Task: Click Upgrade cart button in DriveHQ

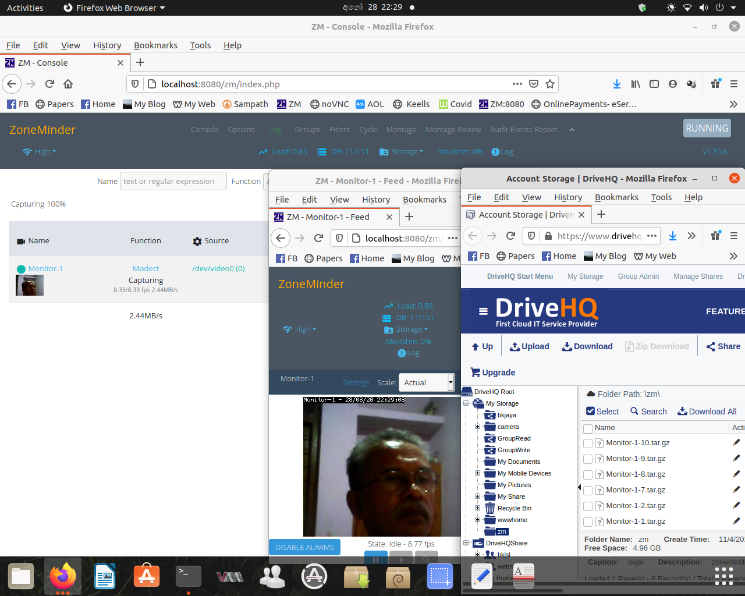Action: coord(492,372)
